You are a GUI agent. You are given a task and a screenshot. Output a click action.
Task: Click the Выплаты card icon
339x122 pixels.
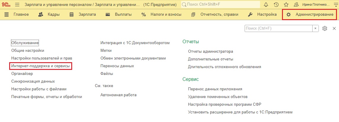[108, 15]
